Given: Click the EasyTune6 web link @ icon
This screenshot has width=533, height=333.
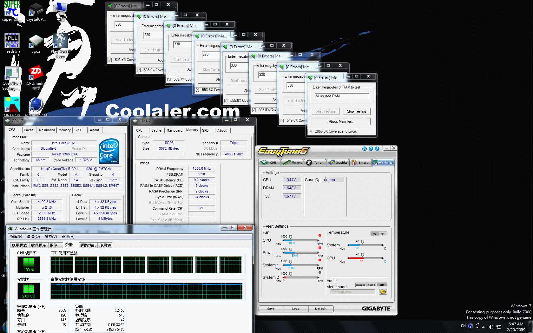Looking at the screenshot, I should click(x=364, y=148).
